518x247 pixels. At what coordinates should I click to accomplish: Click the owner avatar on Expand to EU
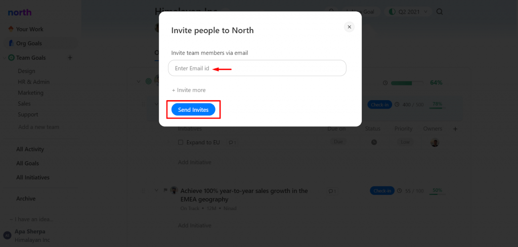[x=435, y=143]
